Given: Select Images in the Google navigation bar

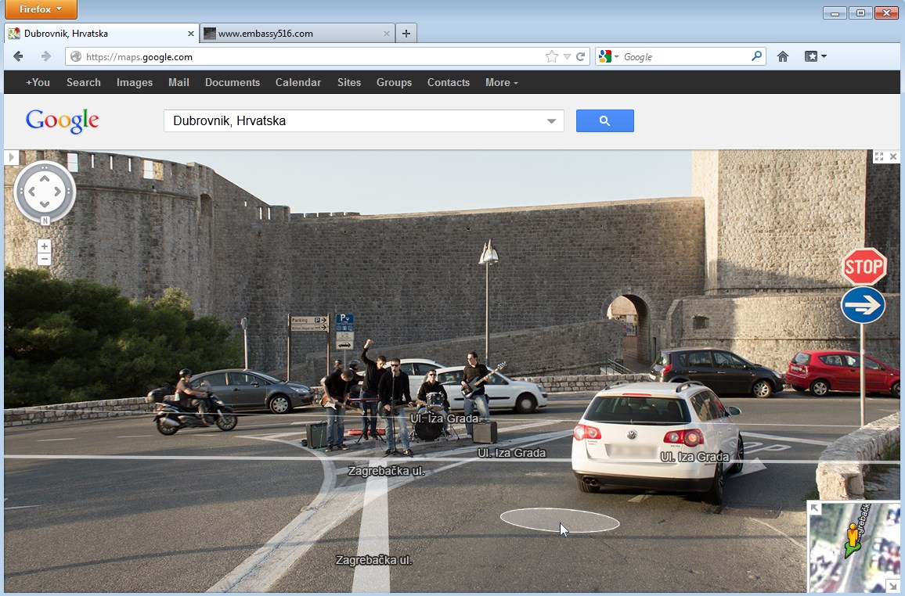Looking at the screenshot, I should pos(134,82).
